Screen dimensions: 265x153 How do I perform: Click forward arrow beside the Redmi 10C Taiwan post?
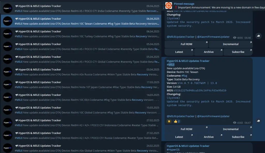258,121
